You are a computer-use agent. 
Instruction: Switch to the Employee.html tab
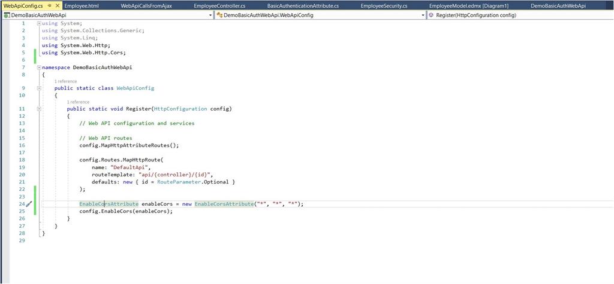[x=82, y=6]
